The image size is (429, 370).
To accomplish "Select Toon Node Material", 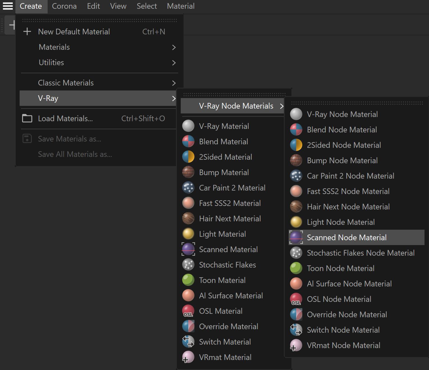I will pos(356,268).
